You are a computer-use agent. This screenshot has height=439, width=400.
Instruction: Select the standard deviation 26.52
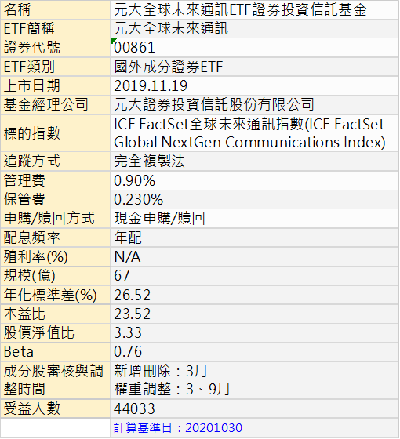(133, 295)
